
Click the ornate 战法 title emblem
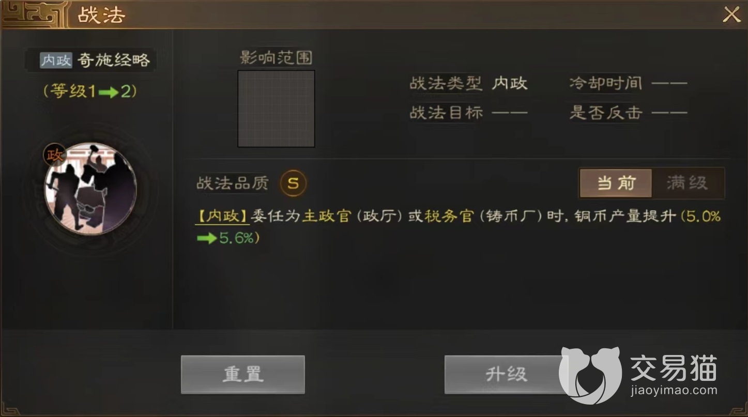[x=35, y=13]
